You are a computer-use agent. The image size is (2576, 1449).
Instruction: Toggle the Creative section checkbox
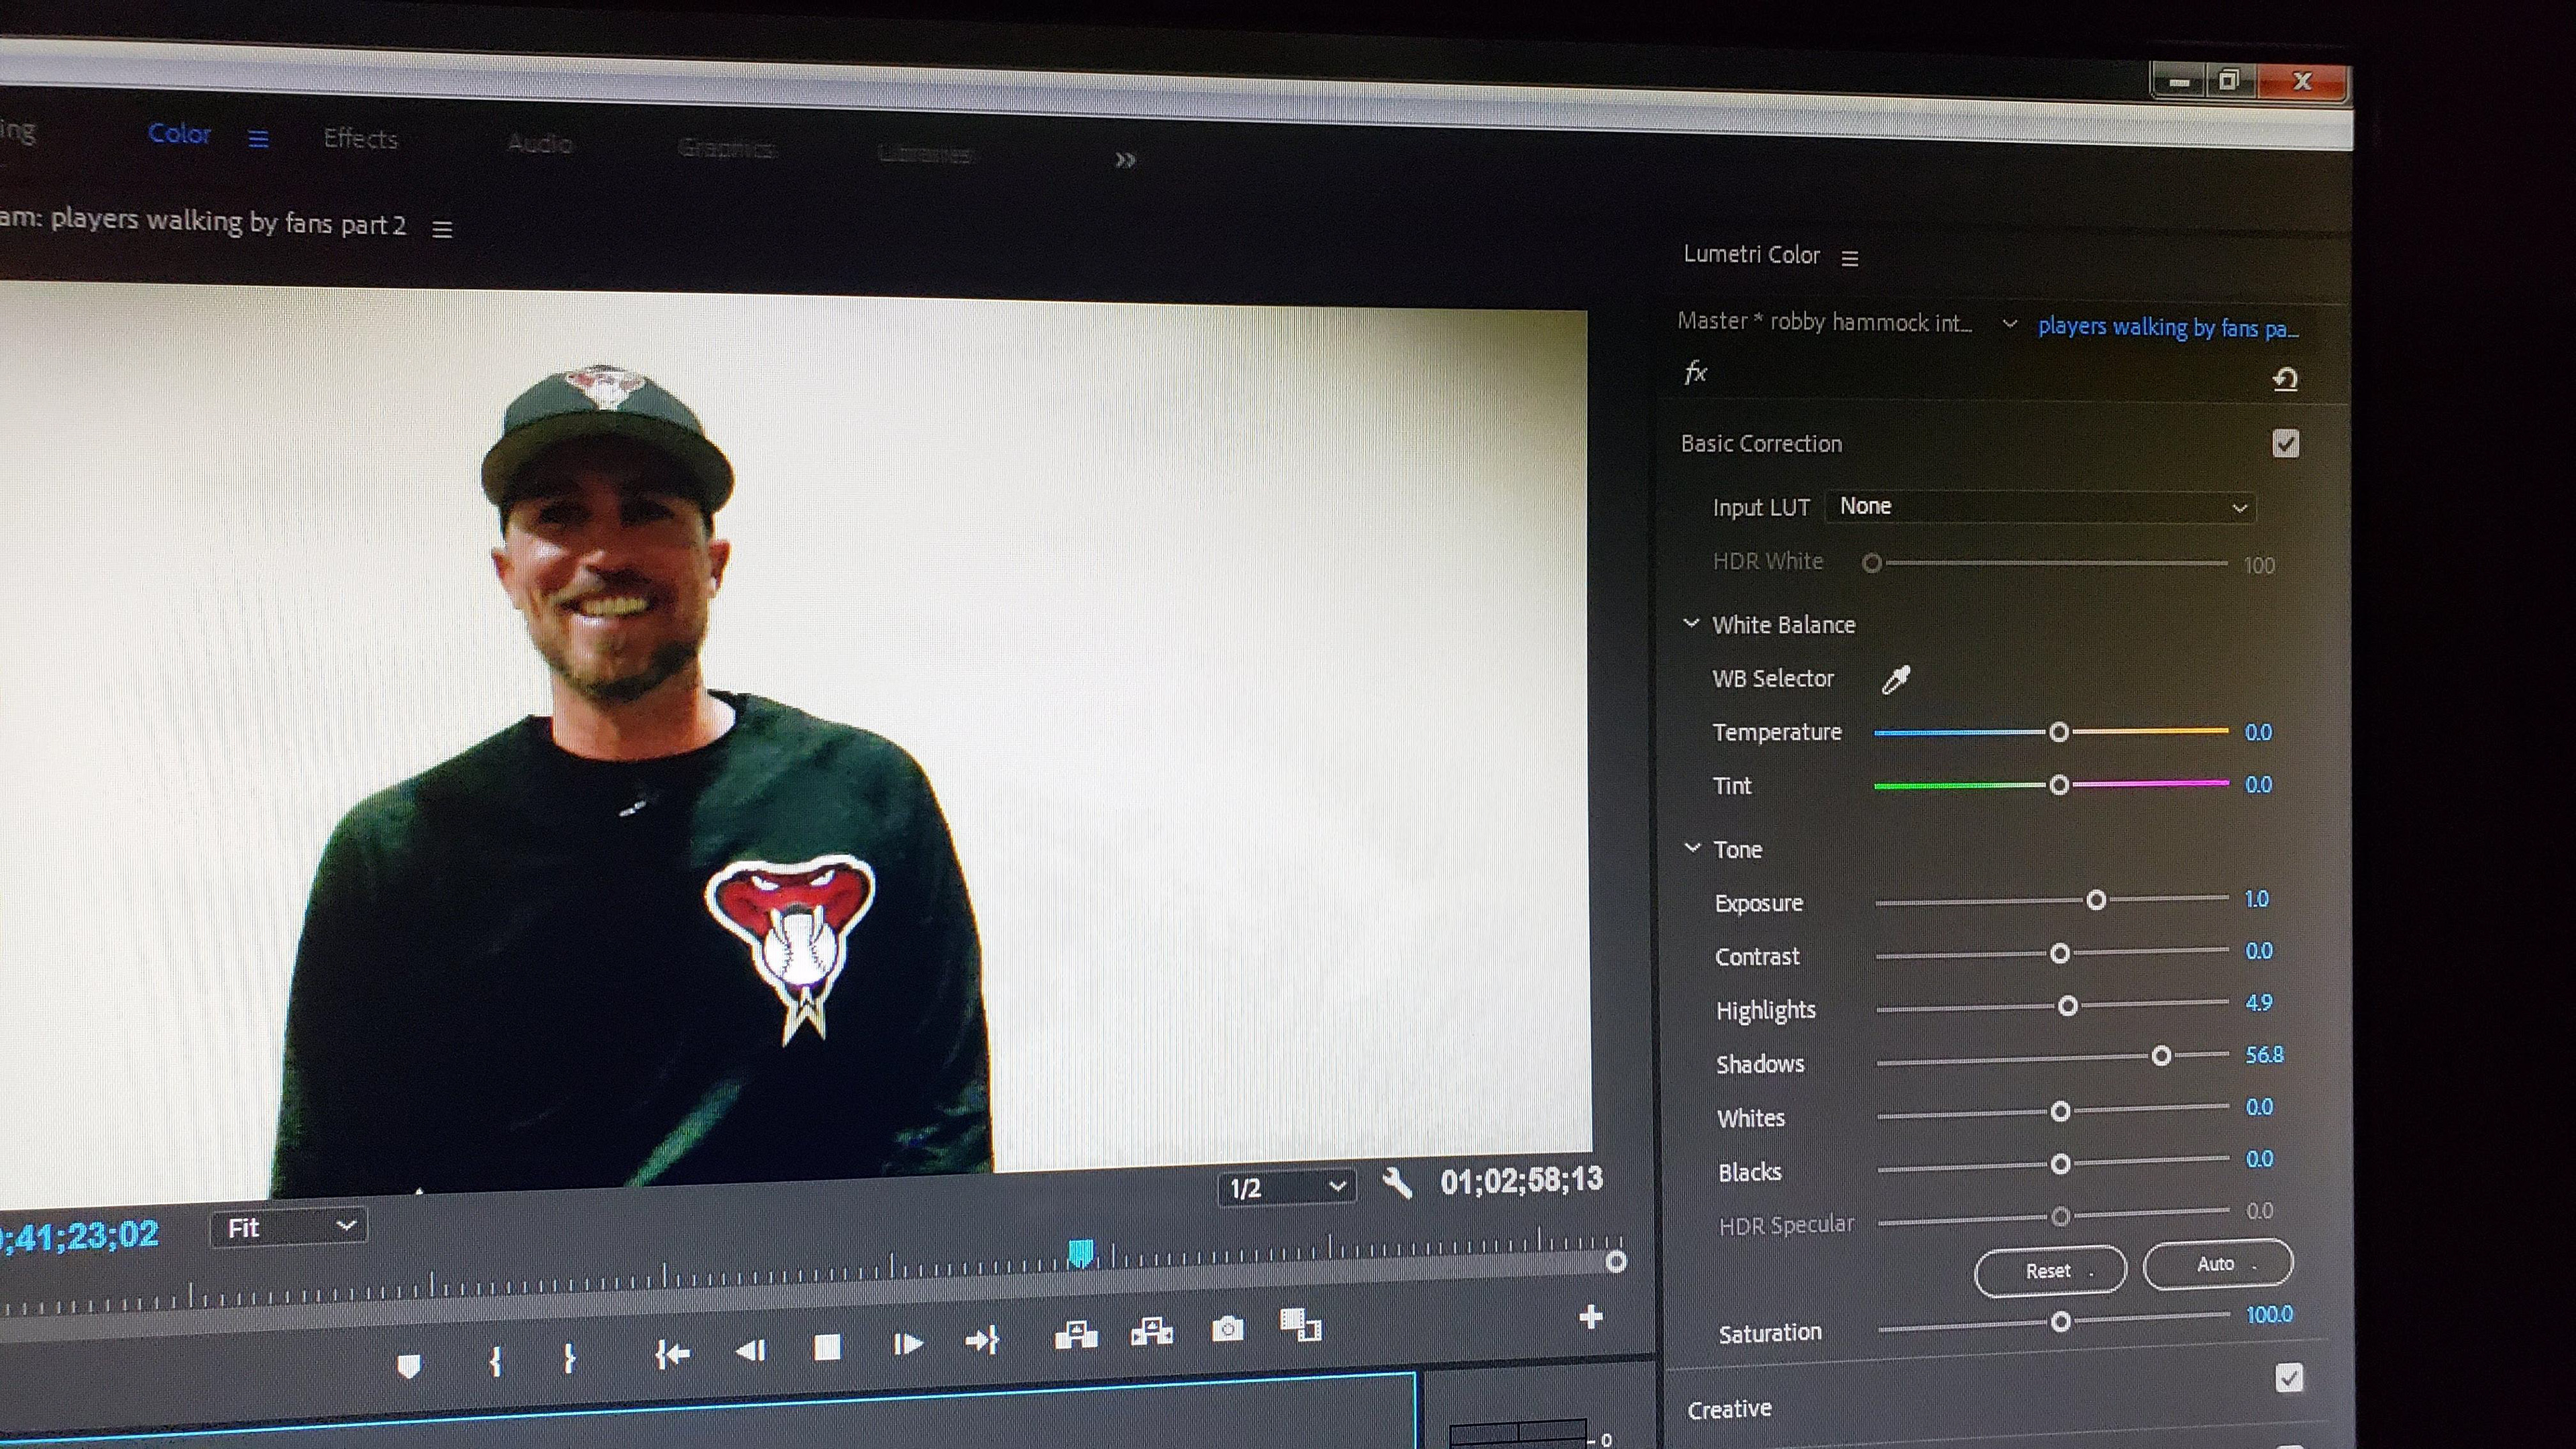pyautogui.click(x=2288, y=1378)
